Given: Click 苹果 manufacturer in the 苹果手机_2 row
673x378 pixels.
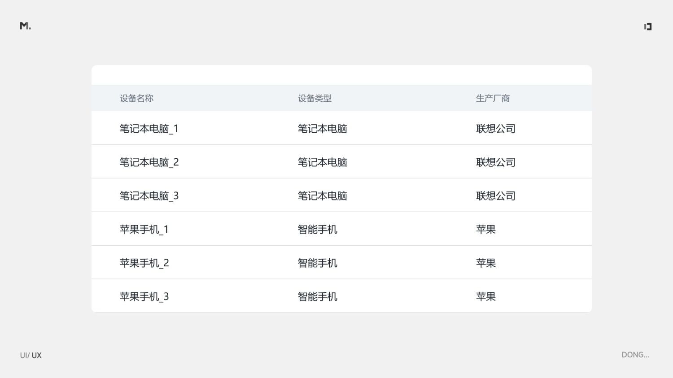Looking at the screenshot, I should tap(485, 263).
